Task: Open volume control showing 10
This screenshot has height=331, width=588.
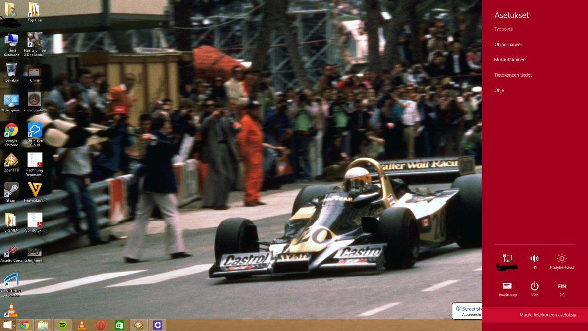Action: (x=535, y=262)
